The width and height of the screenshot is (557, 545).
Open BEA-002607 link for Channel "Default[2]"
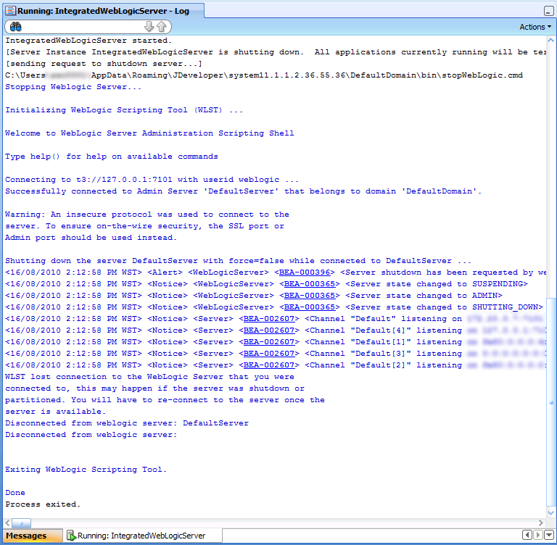click(x=269, y=365)
